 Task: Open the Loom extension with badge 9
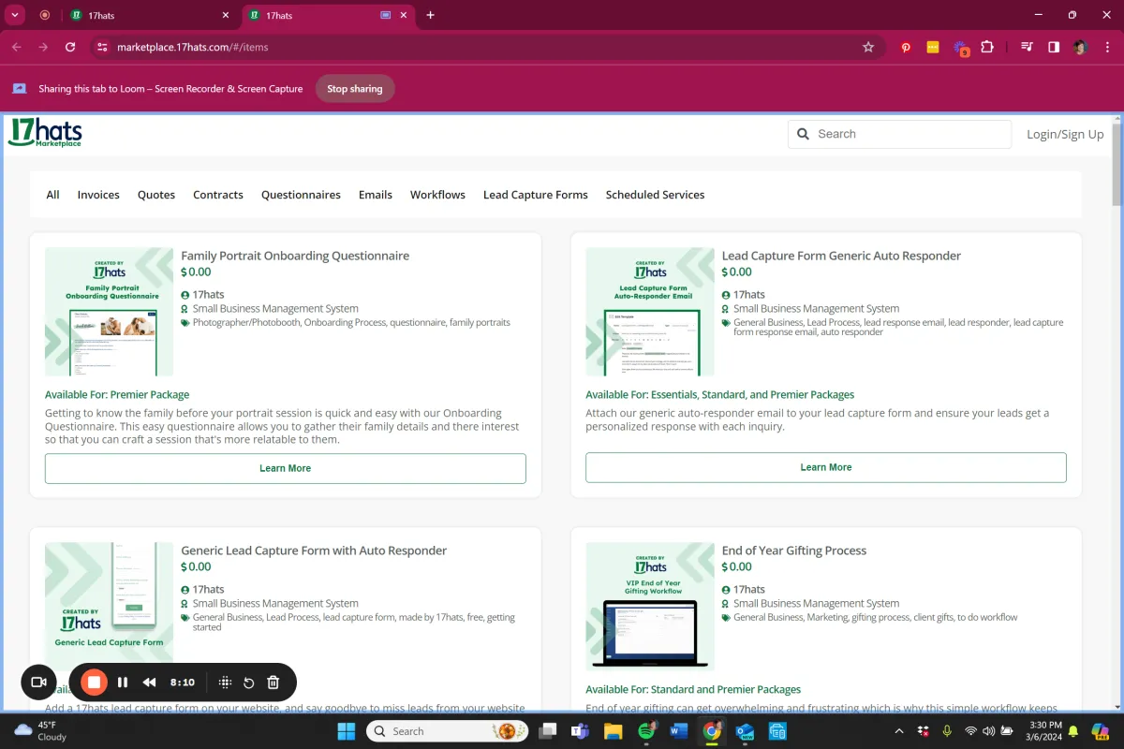pos(961,48)
